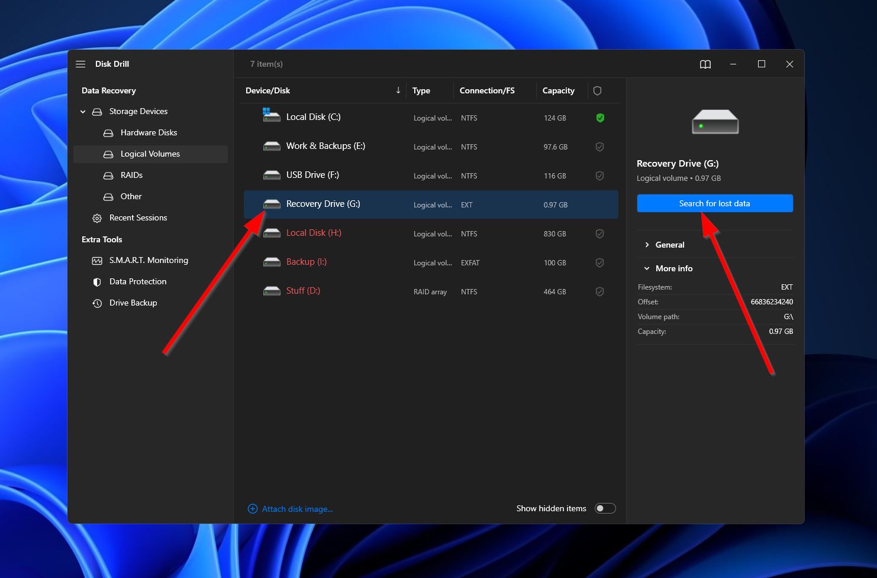Click green protection shield for Local Disk (C:)
Viewport: 877px width, 578px height.
600,118
